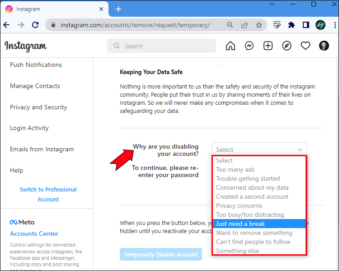
Task: Open the browser extensions puzzle icon
Action: [292, 25]
